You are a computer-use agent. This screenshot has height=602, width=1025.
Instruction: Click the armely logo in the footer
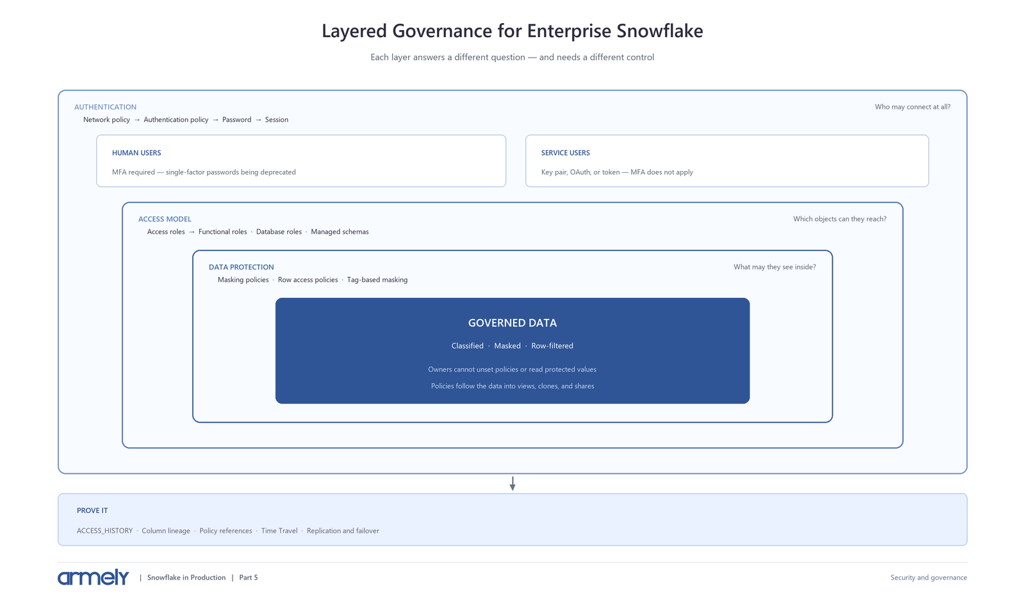(x=94, y=577)
